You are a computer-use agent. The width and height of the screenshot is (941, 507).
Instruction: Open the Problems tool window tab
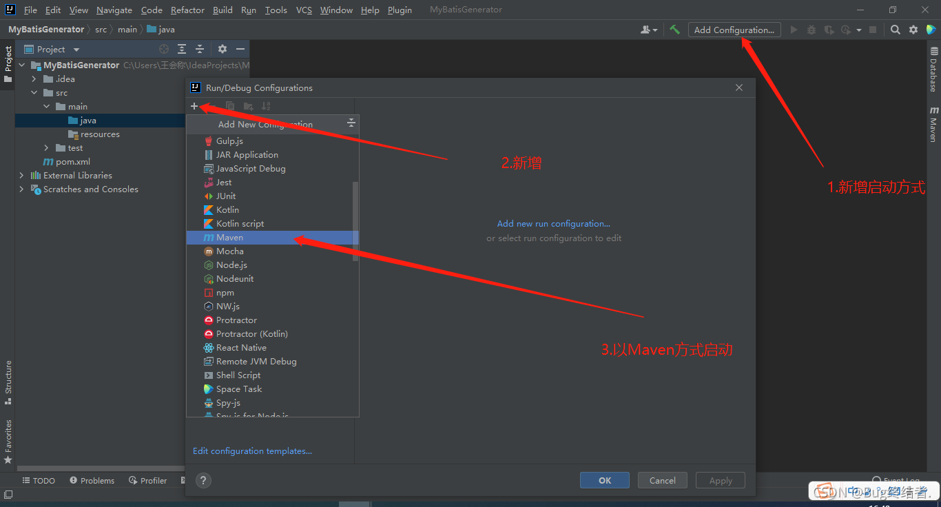pyautogui.click(x=92, y=481)
